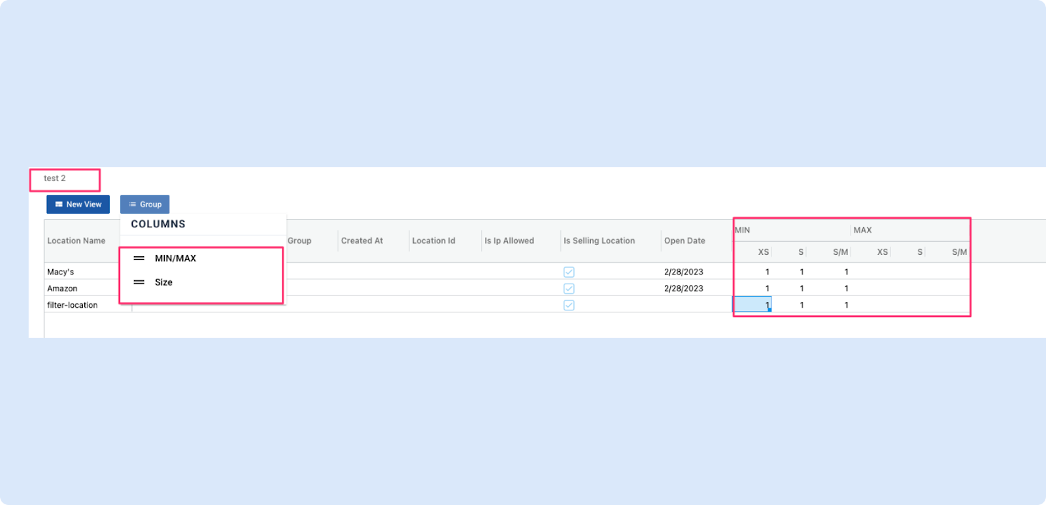Click the drag handle icon beside Size
Screen dimensions: 1046x505
139,282
